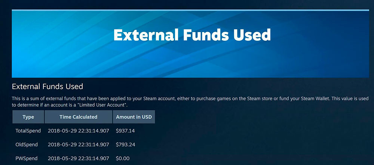Click the $793.24 amount value
Screen dimensions: 374x165
[125, 144]
